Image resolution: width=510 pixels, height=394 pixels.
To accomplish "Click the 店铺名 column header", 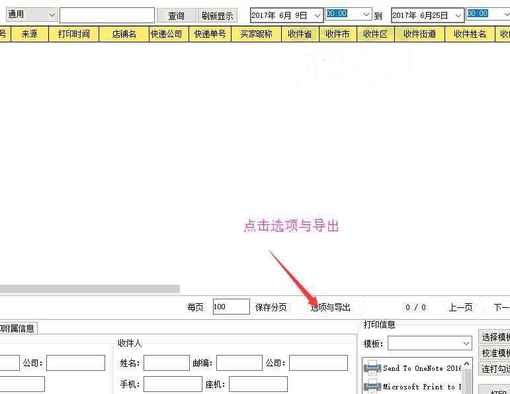I will [124, 34].
